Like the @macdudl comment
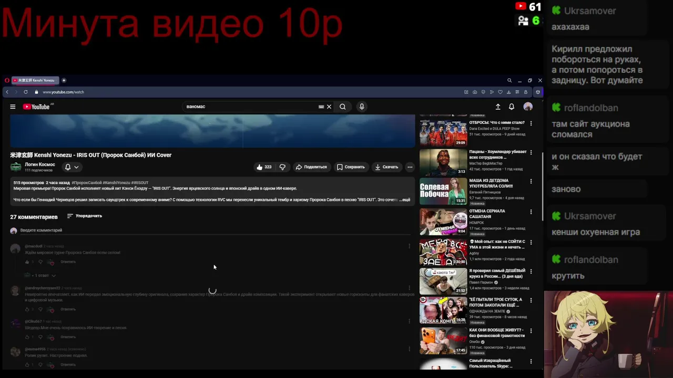 [x=27, y=262]
